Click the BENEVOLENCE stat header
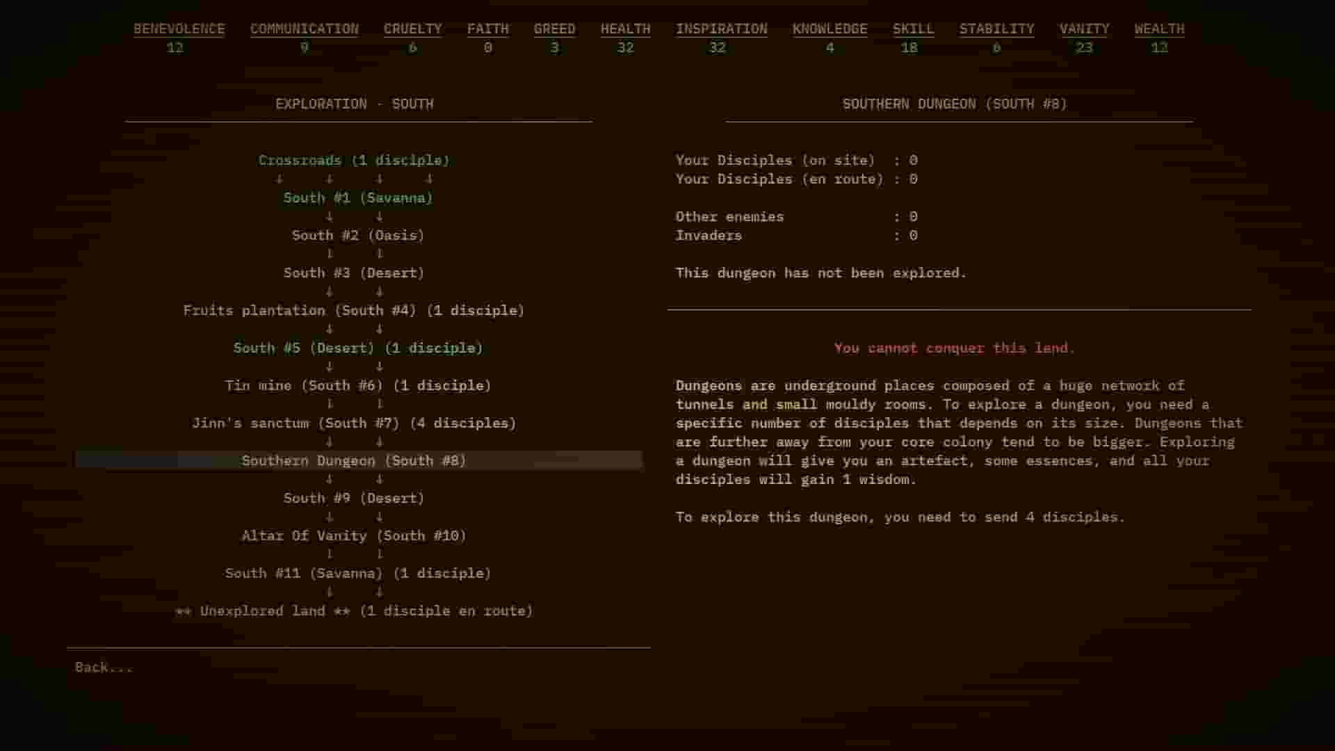Viewport: 1335px width, 751px height. [x=179, y=29]
